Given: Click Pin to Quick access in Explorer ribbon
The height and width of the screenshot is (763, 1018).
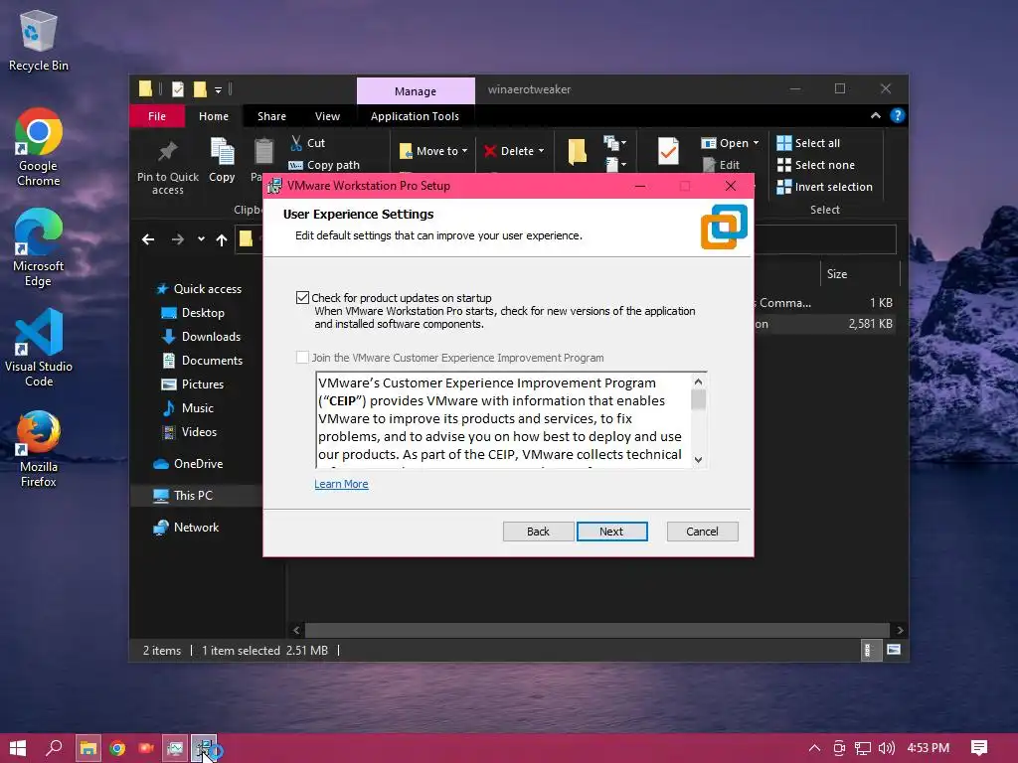Looking at the screenshot, I should pyautogui.click(x=167, y=167).
